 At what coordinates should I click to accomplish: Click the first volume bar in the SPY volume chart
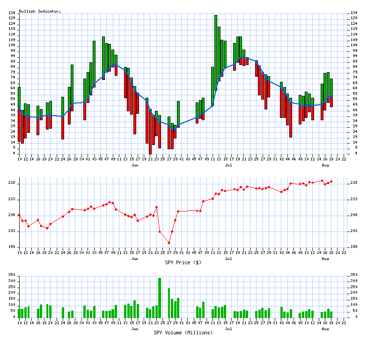pos(19,312)
